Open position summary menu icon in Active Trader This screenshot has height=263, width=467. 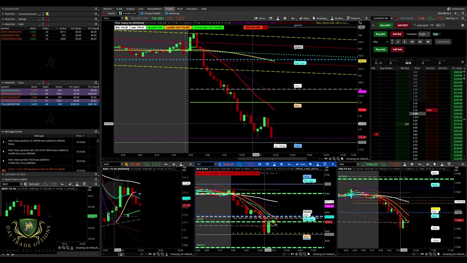(x=462, y=62)
